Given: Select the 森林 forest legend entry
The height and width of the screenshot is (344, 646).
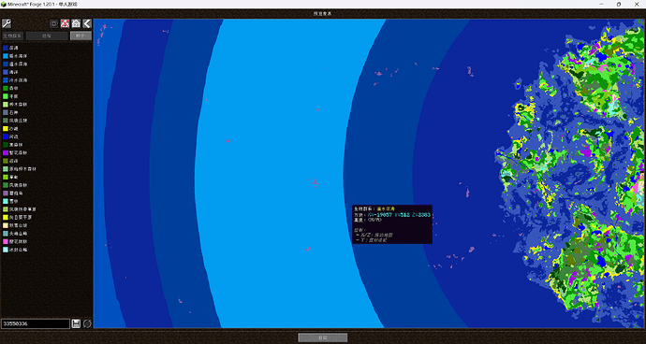Looking at the screenshot, I should click(11, 88).
